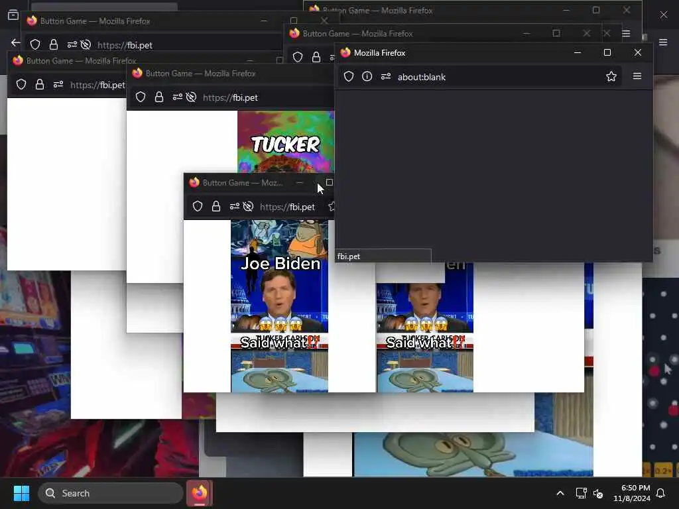This screenshot has width=679, height=509.
Task: Open the permissions icon in the Joe Biden video window
Action: point(234,207)
